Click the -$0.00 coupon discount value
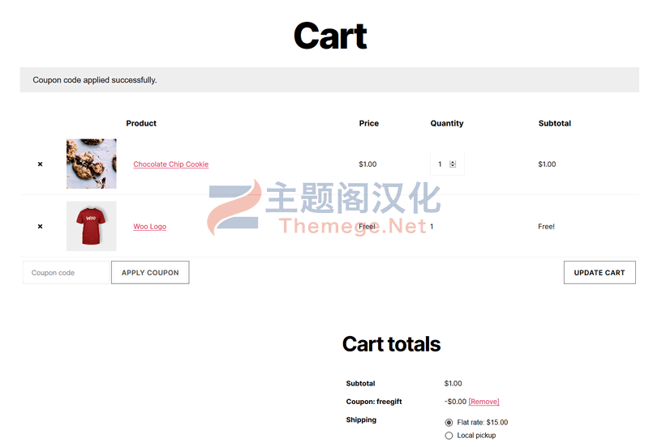The height and width of the screenshot is (447, 649). click(455, 402)
